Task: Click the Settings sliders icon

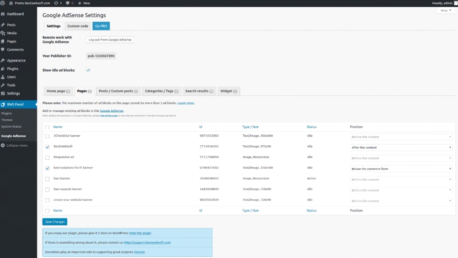Action: coord(3,93)
